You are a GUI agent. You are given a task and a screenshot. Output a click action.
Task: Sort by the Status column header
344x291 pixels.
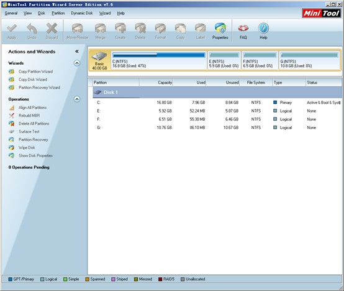(324, 83)
